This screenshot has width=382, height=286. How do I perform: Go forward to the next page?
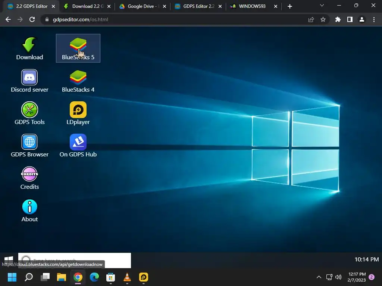(20, 19)
